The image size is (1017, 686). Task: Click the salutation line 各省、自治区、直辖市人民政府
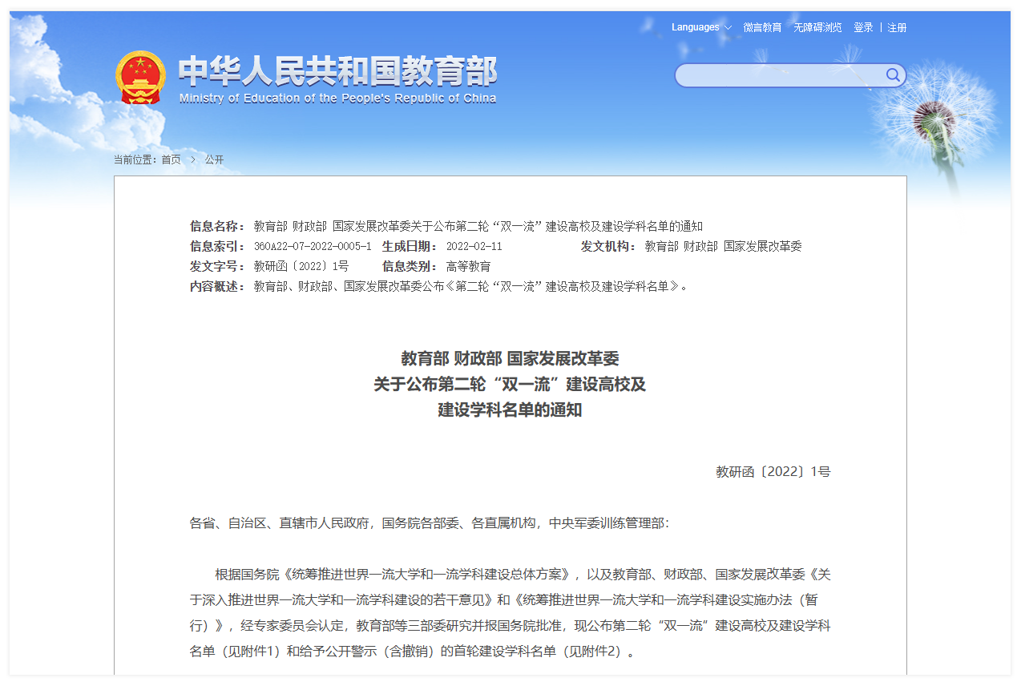click(x=280, y=523)
